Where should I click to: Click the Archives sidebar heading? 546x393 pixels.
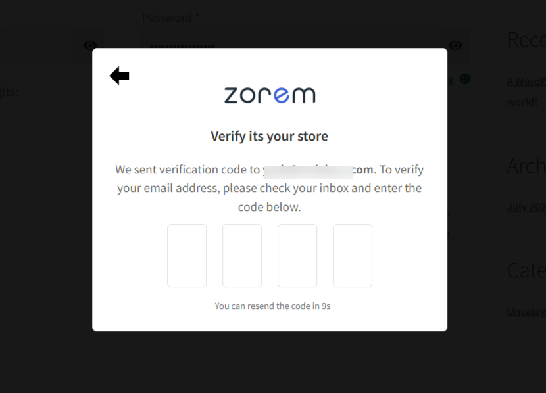(x=526, y=166)
